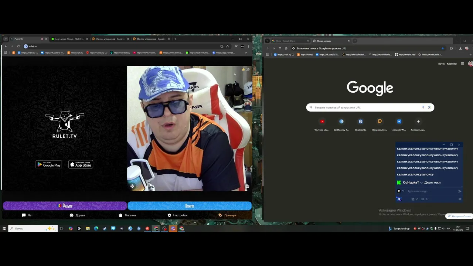Image resolution: width=473 pixels, height=266 pixels.
Task: Click the Download on the App Store badge
Action: click(x=81, y=164)
